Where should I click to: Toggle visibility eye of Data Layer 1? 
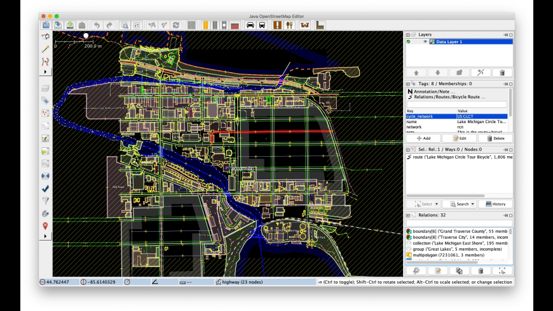pyautogui.click(x=425, y=41)
